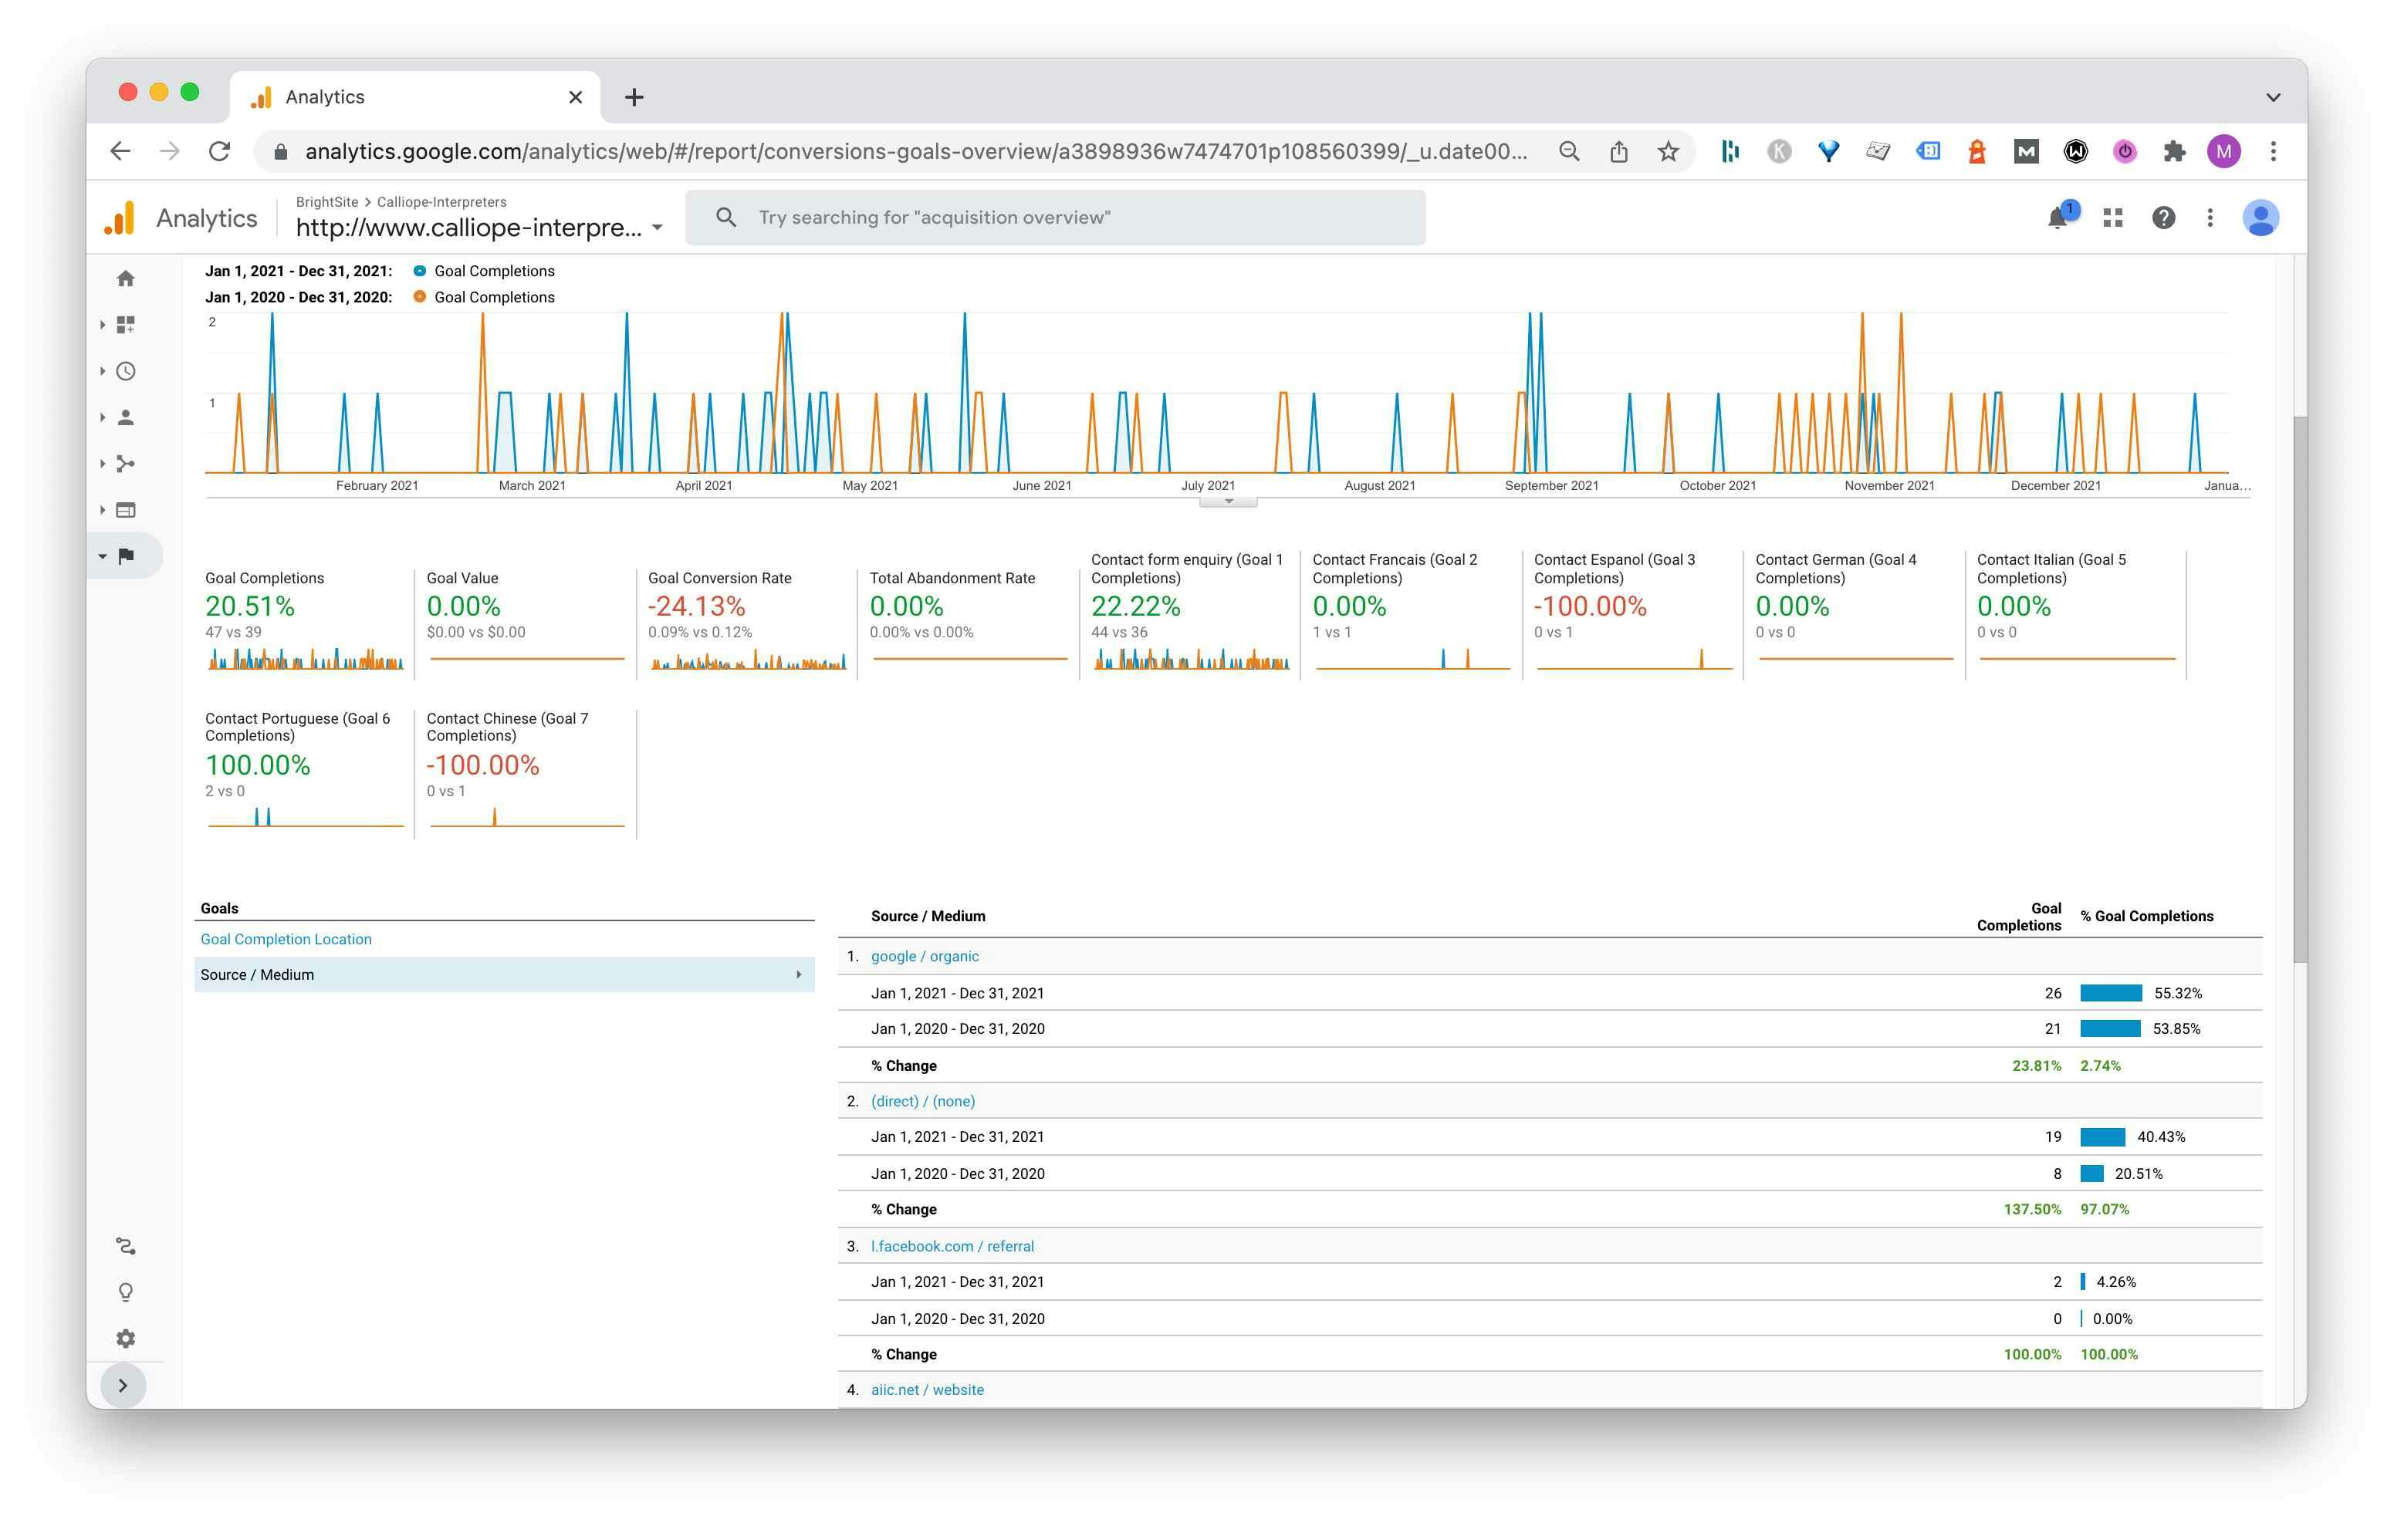Open the Audience person sidebar icon

125,417
